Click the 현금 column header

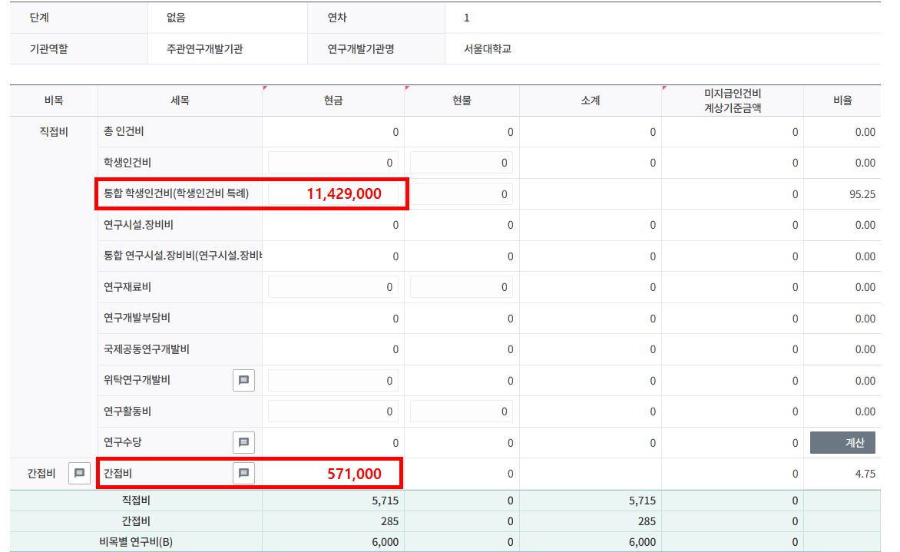[x=333, y=101]
